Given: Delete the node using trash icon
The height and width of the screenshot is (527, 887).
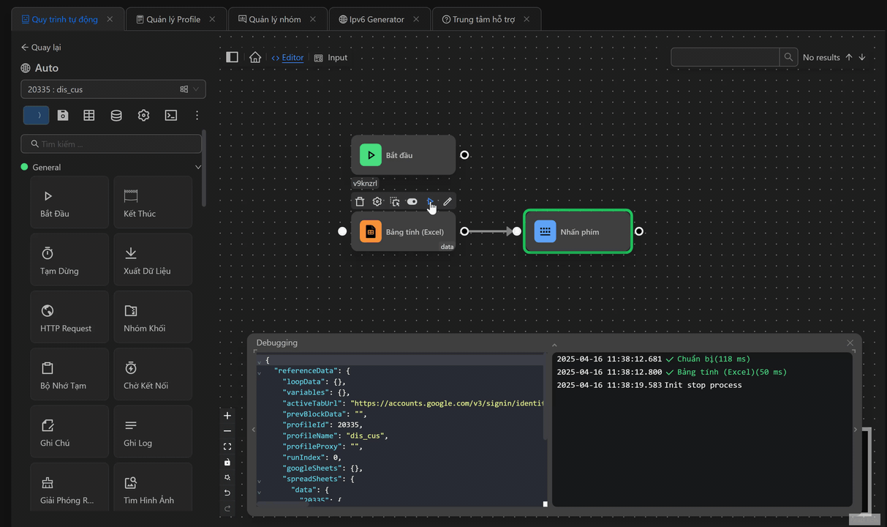Looking at the screenshot, I should [360, 202].
